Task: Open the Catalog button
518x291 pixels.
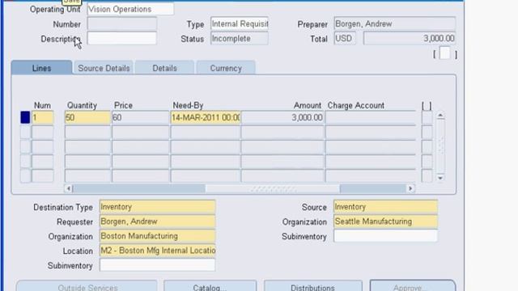Action: pyautogui.click(x=210, y=285)
